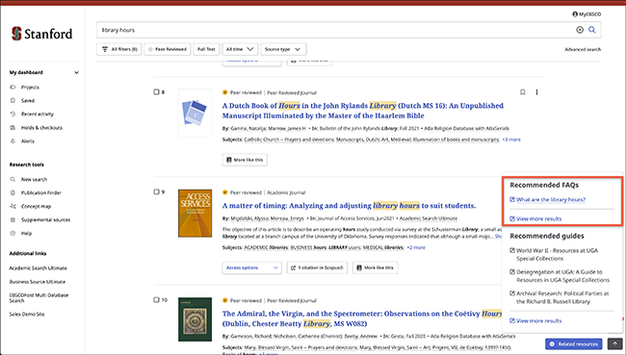This screenshot has height=355, width=626.
Task: Open Projects in the dashboard
Action: (x=30, y=88)
